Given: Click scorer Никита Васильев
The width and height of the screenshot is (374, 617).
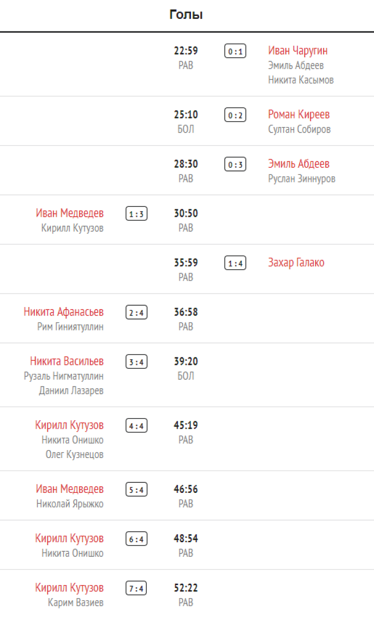Looking at the screenshot, I should coord(67,361).
